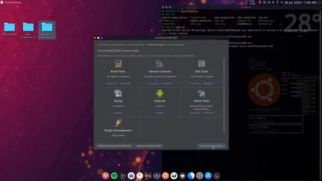This screenshot has height=181, width=322.
Task: Disable the Swing UI Designer plugin
Action: (118, 113)
